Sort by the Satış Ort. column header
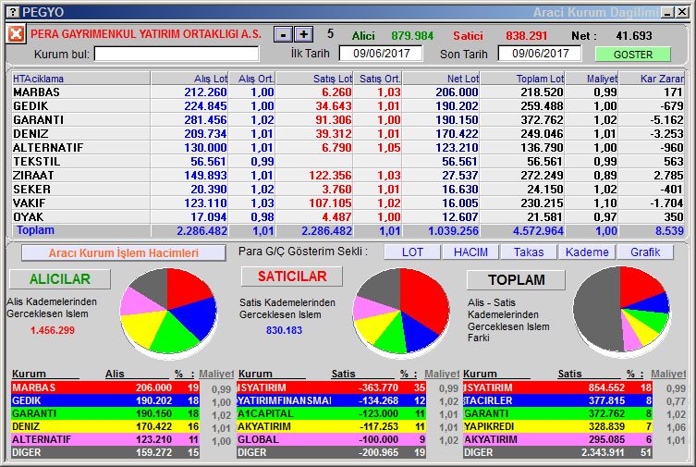The height and width of the screenshot is (467, 696). pyautogui.click(x=377, y=79)
